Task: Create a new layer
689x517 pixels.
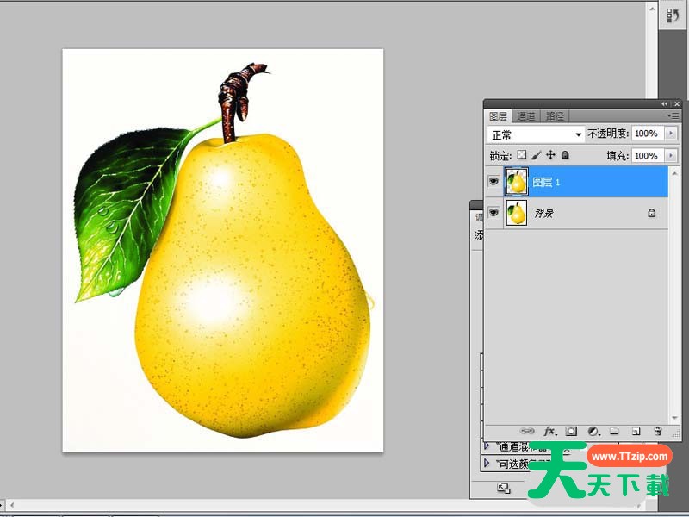Action: pos(636,431)
